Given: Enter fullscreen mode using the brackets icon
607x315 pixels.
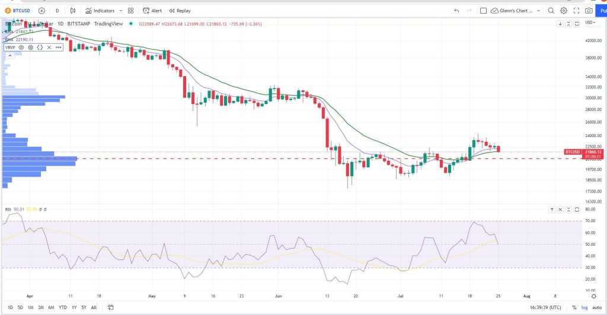Looking at the screenshot, I should pos(576,11).
